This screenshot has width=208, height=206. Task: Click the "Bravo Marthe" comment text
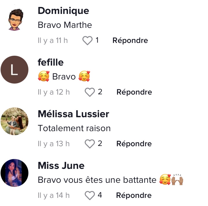click(65, 25)
